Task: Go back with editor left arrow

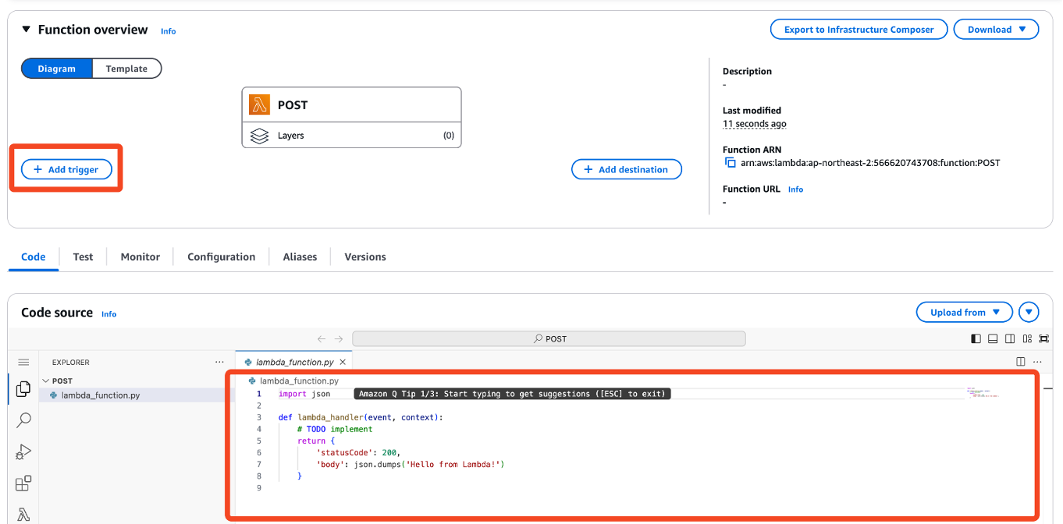Action: click(322, 339)
